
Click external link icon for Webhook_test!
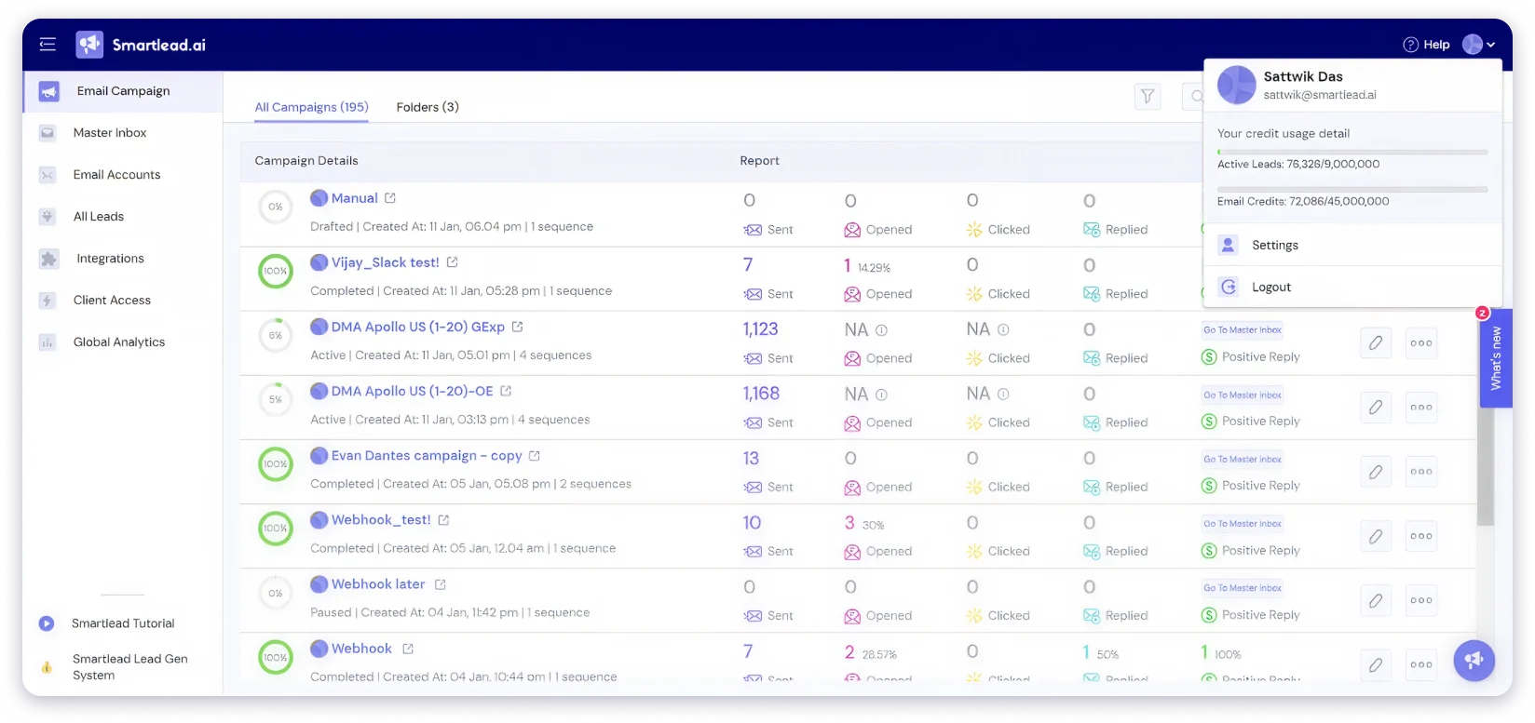point(443,520)
